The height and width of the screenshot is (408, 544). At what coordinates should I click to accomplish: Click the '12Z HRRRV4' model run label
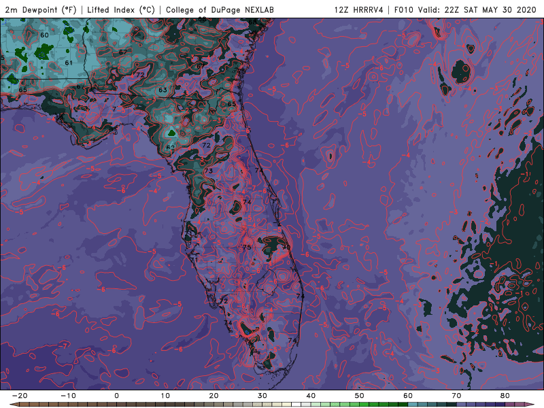[359, 10]
